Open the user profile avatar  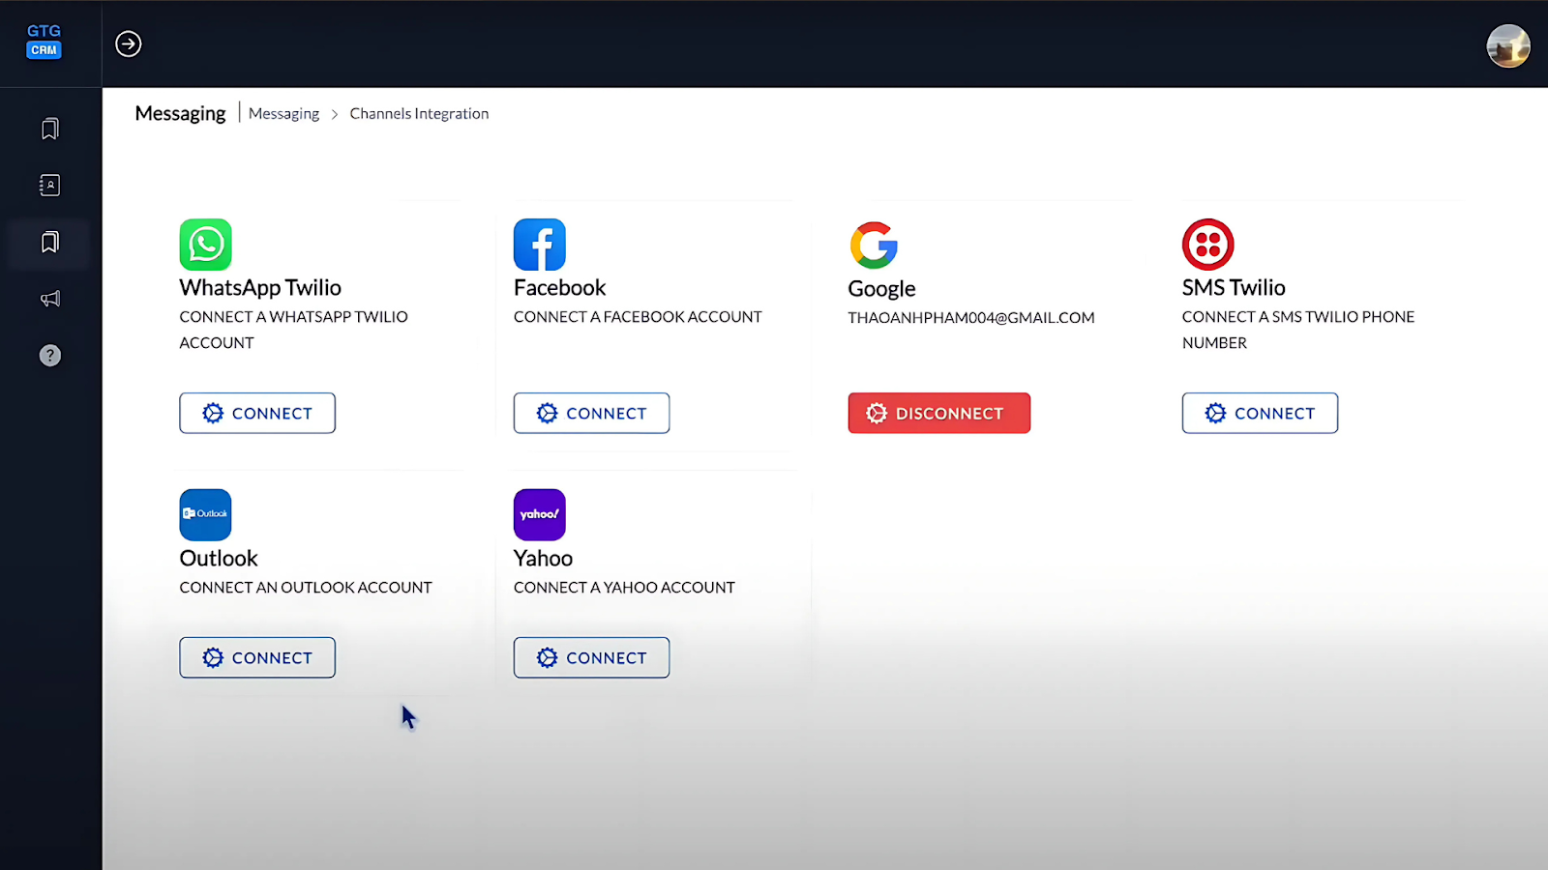[x=1507, y=45]
